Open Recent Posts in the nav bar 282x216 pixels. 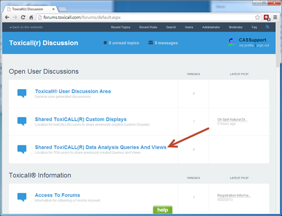pyautogui.click(x=148, y=27)
